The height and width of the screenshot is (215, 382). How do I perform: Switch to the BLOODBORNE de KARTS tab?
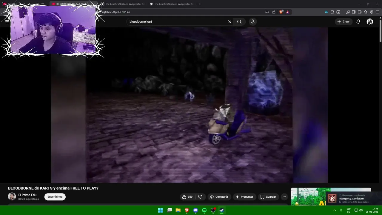tap(73, 4)
